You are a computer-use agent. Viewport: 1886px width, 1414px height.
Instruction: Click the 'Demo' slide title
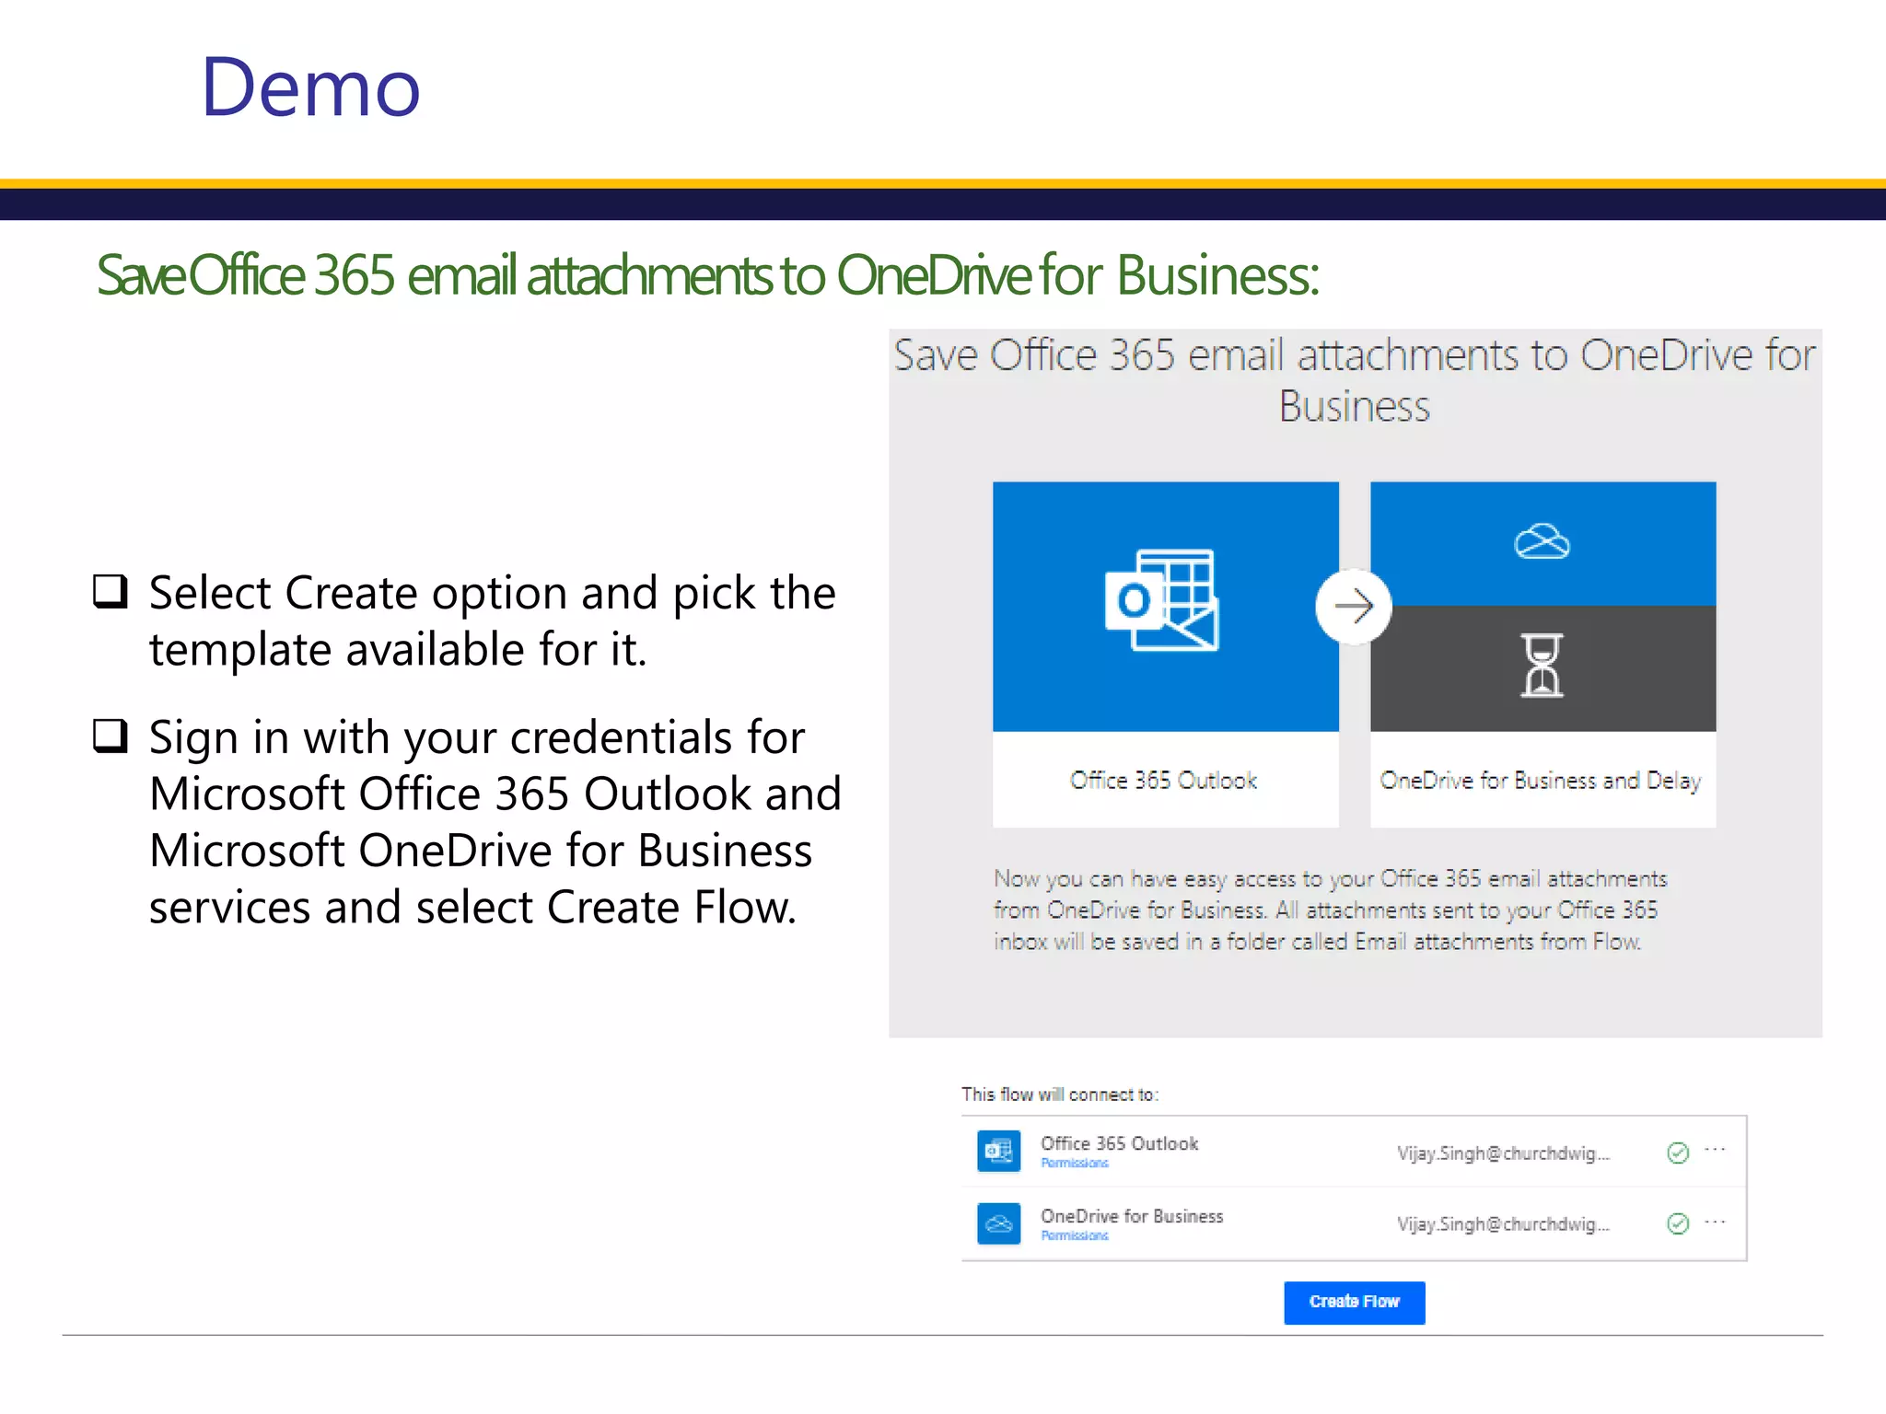310,87
